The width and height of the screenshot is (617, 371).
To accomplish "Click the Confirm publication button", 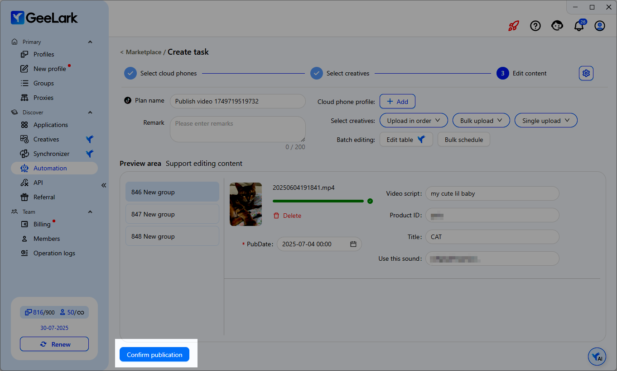I will [154, 355].
